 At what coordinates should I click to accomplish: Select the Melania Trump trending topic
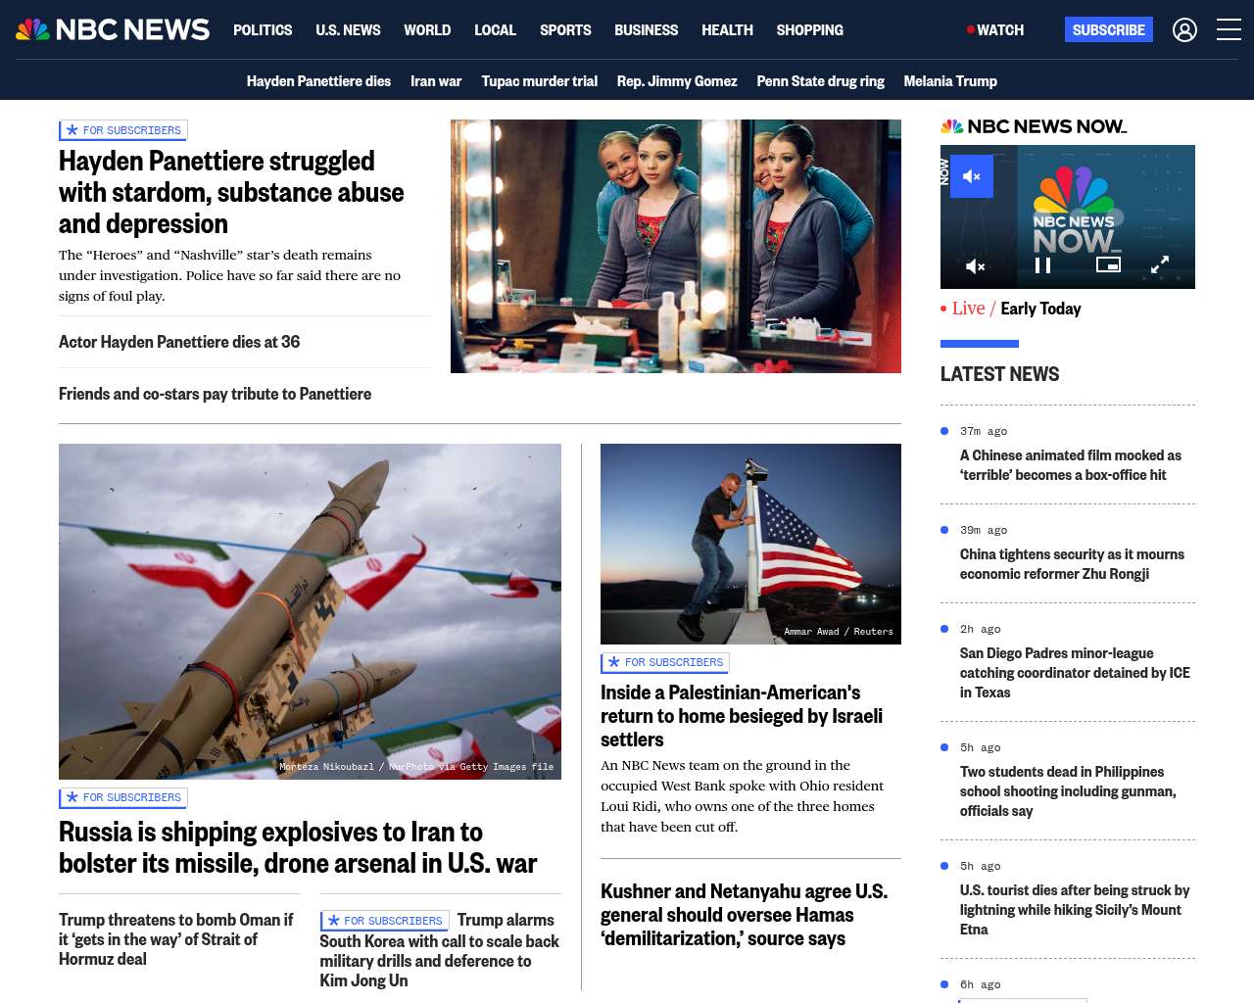(x=950, y=81)
